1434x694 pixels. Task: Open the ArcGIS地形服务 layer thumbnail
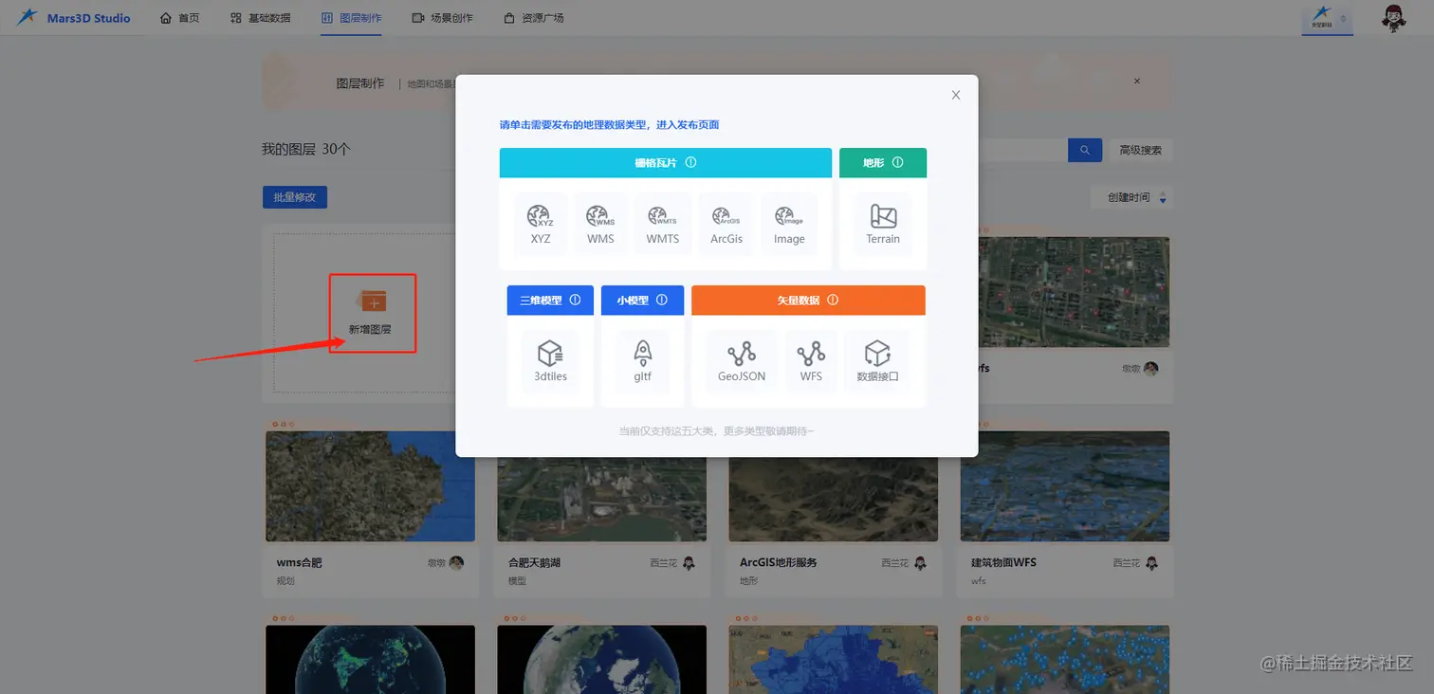pos(833,500)
